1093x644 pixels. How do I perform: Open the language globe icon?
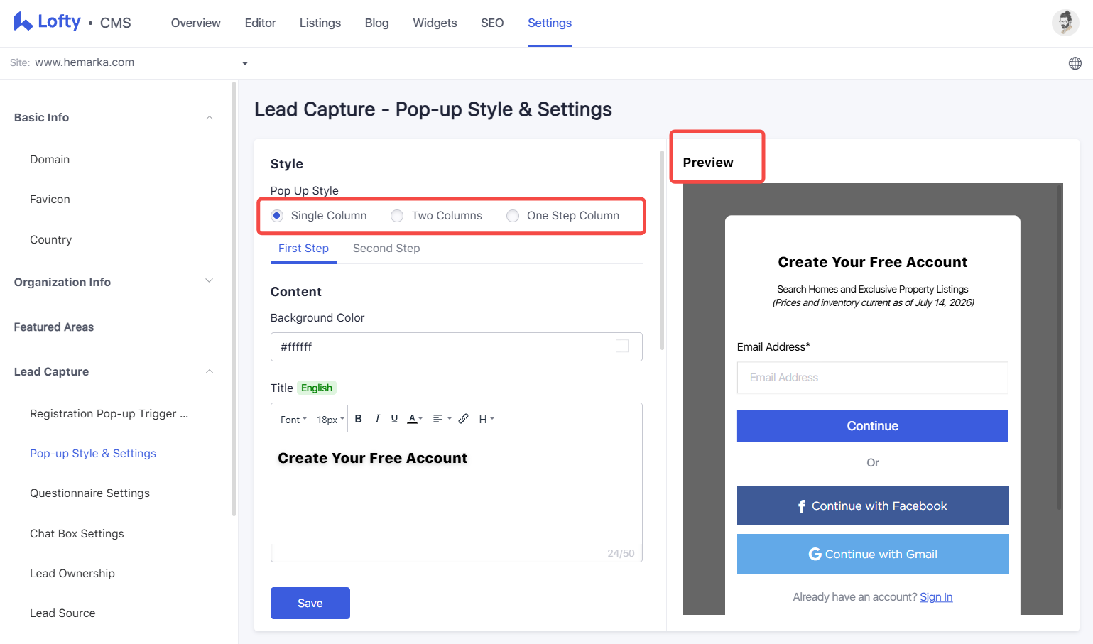click(1075, 63)
